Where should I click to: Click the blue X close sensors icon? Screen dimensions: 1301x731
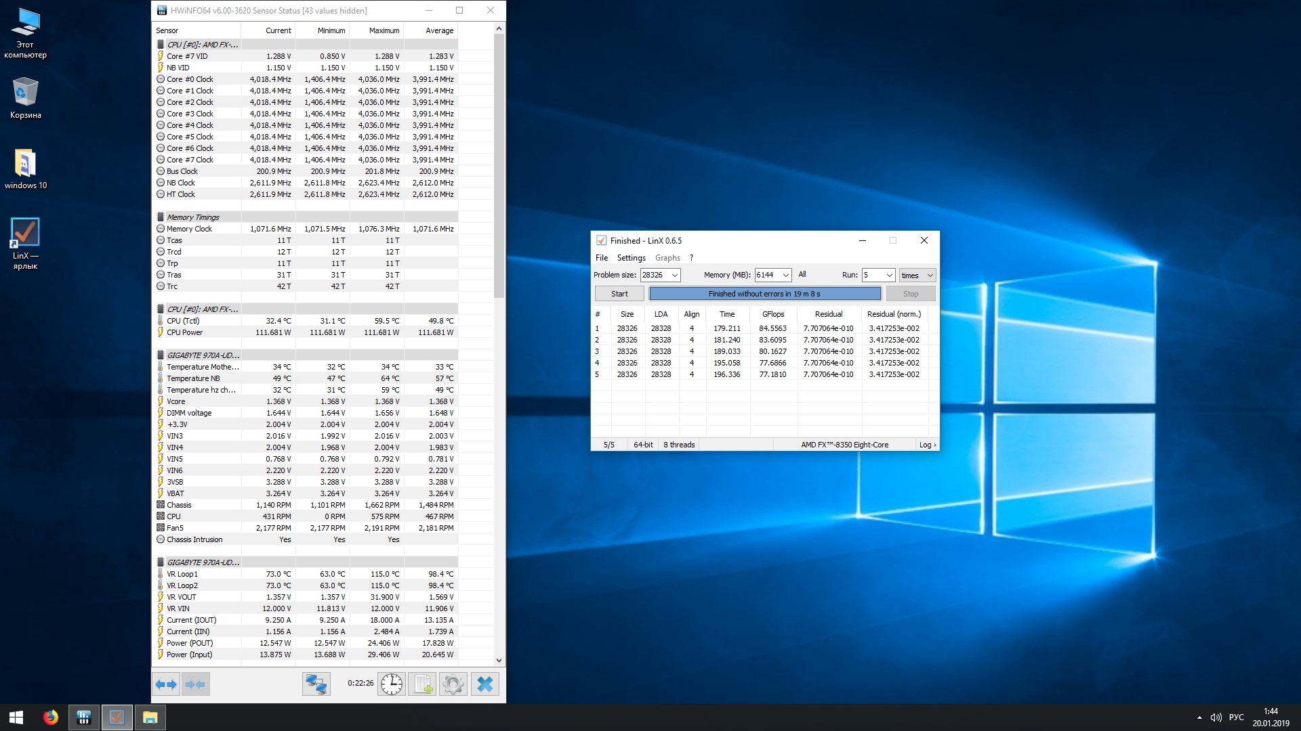click(485, 684)
